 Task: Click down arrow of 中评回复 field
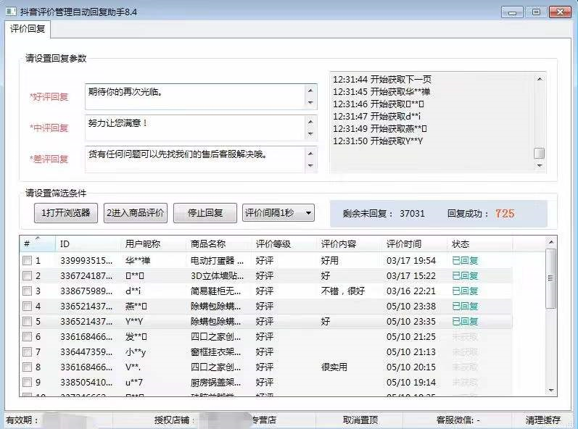pyautogui.click(x=310, y=134)
